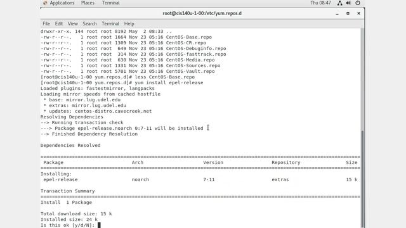Open the Places menu in top panel
Screen dimensions: 406x228
(88, 3)
